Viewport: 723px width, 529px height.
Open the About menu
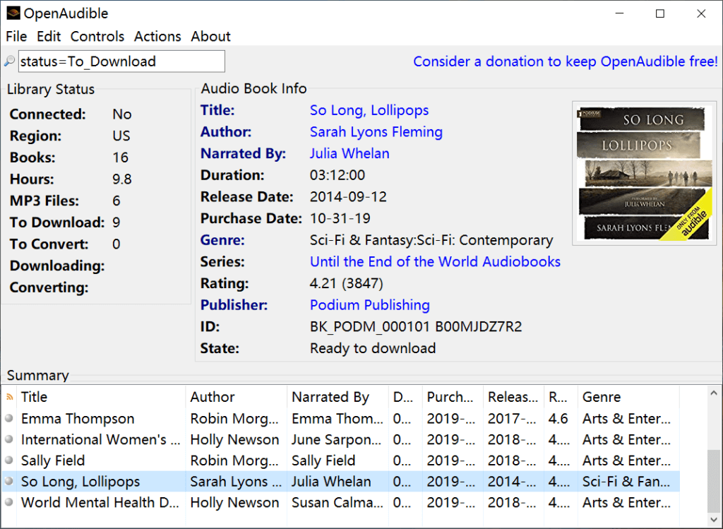click(210, 37)
